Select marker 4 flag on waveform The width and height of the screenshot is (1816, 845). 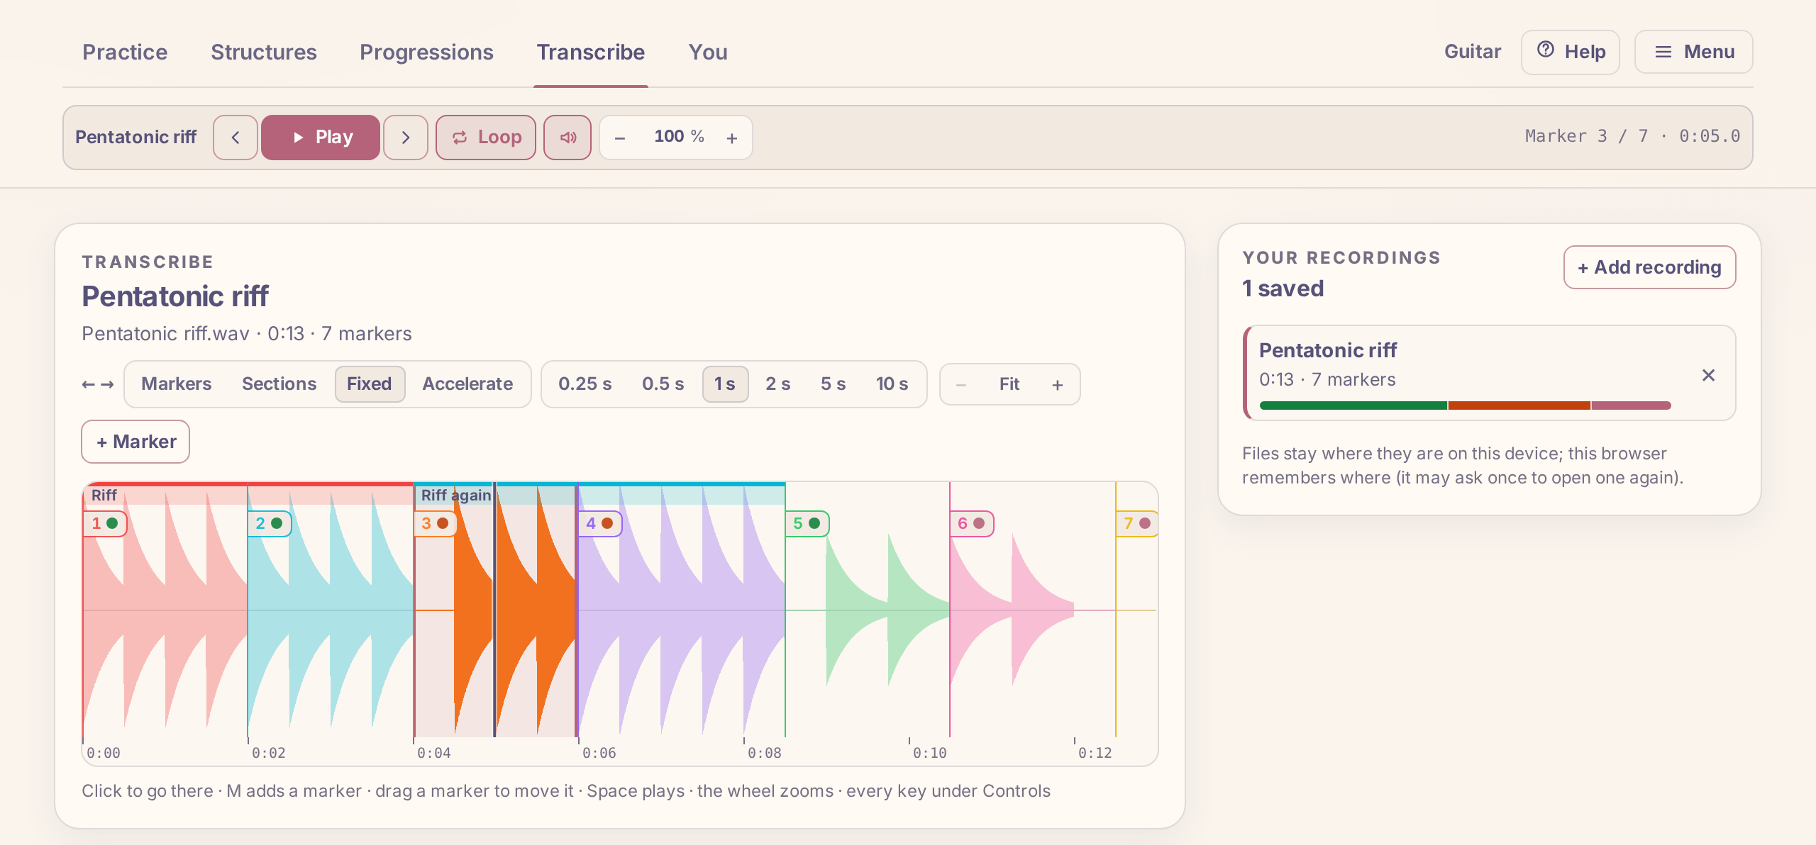click(600, 524)
